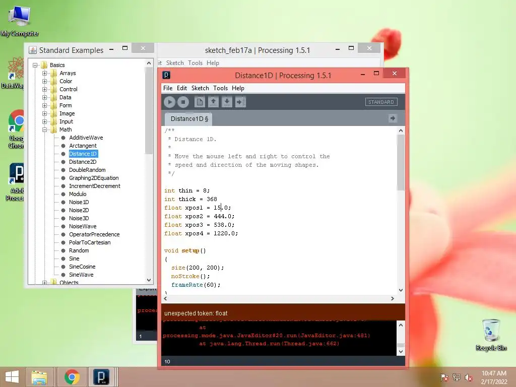The image size is (516, 387).
Task: Click the code editor scroll right arrow
Action: tap(392, 298)
